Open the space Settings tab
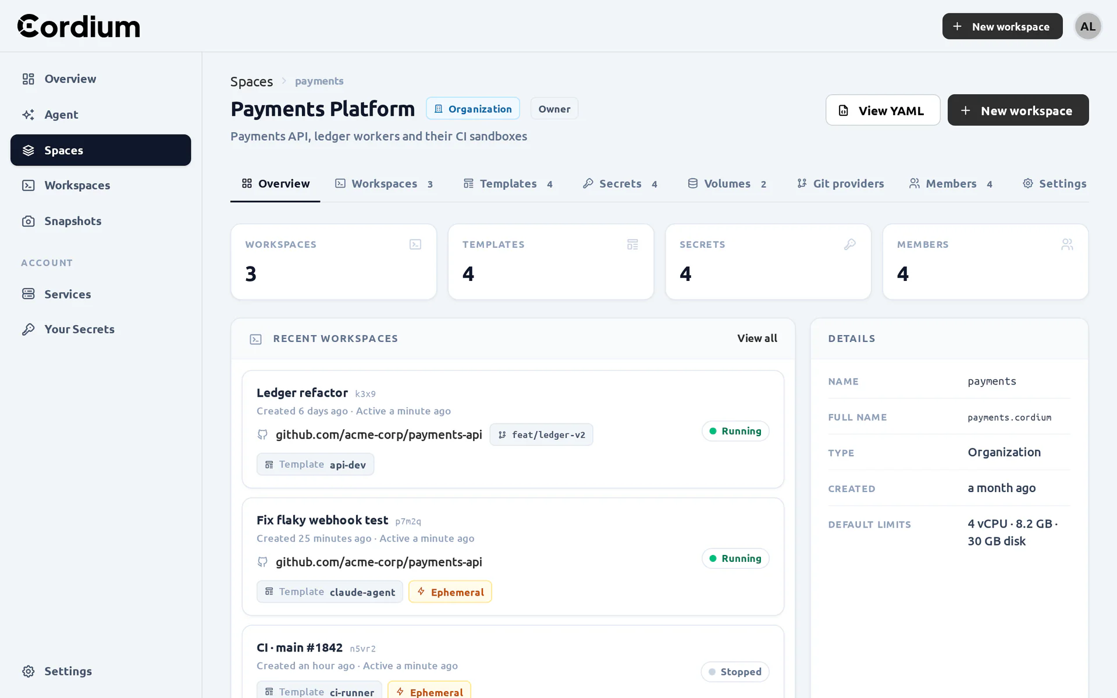This screenshot has height=698, width=1117. point(1054,184)
